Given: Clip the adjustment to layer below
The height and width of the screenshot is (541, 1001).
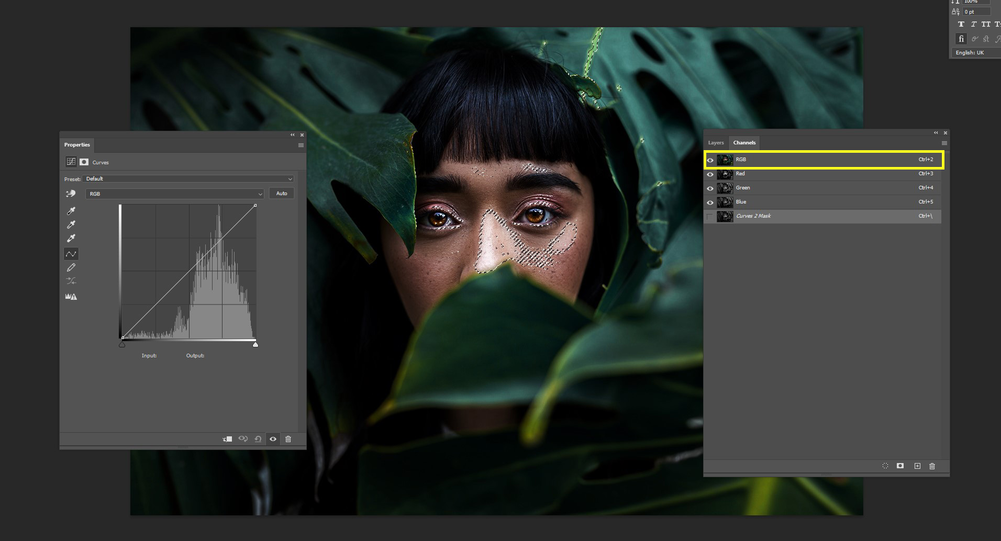Looking at the screenshot, I should coord(227,439).
